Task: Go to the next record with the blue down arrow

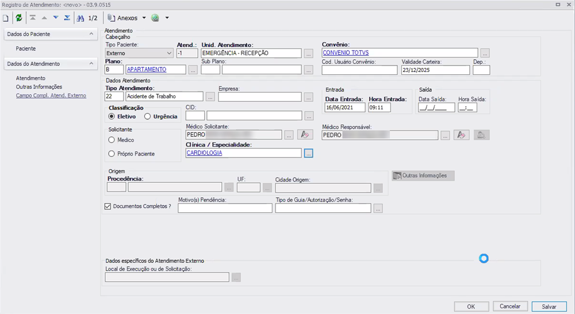Action: pyautogui.click(x=56, y=18)
